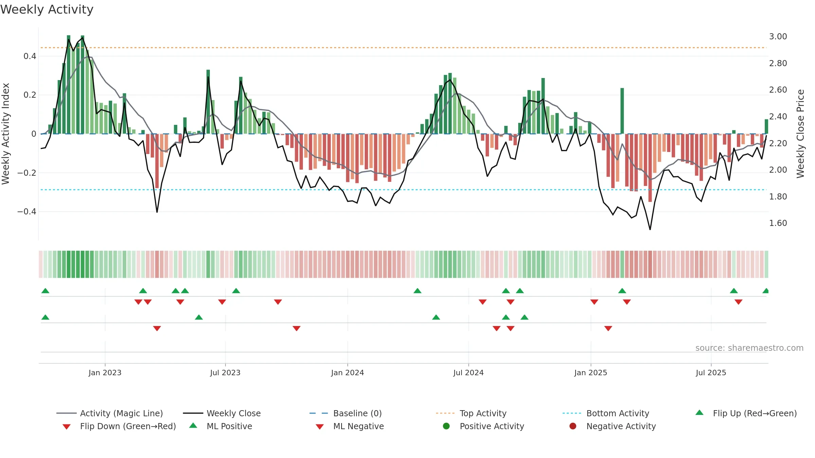Click the Jul 2024 axis label

click(x=468, y=373)
